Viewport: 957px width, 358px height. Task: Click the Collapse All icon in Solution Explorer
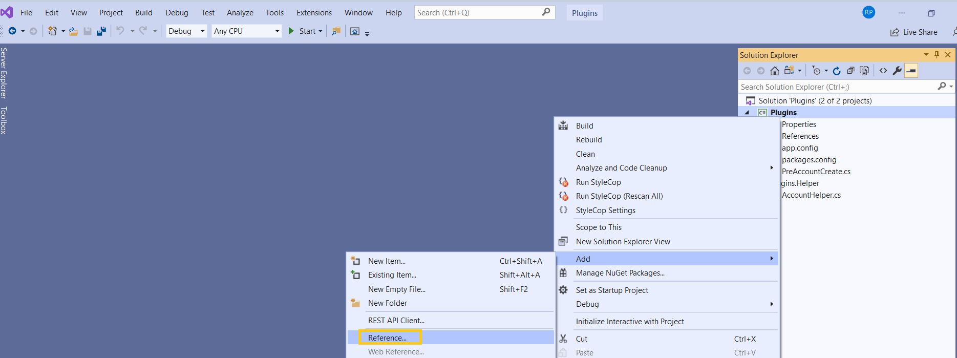tap(850, 71)
